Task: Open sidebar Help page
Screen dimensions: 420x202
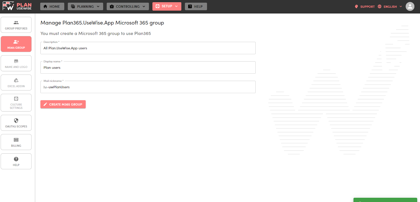Action: [16, 161]
